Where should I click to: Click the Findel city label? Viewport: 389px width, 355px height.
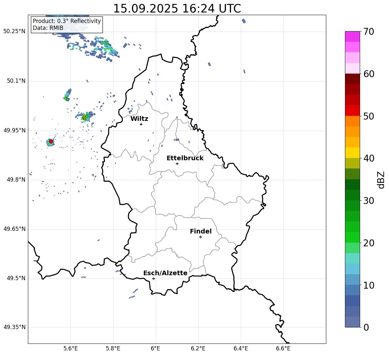pos(200,231)
